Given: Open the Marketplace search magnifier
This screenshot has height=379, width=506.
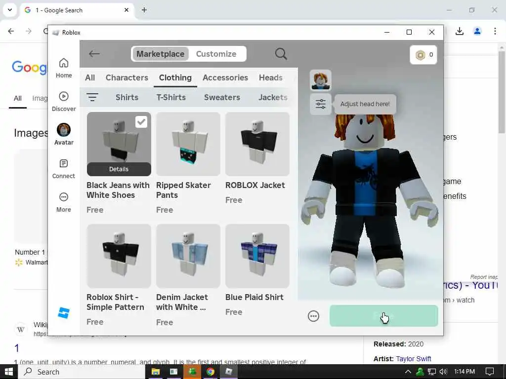Looking at the screenshot, I should [x=281, y=54].
